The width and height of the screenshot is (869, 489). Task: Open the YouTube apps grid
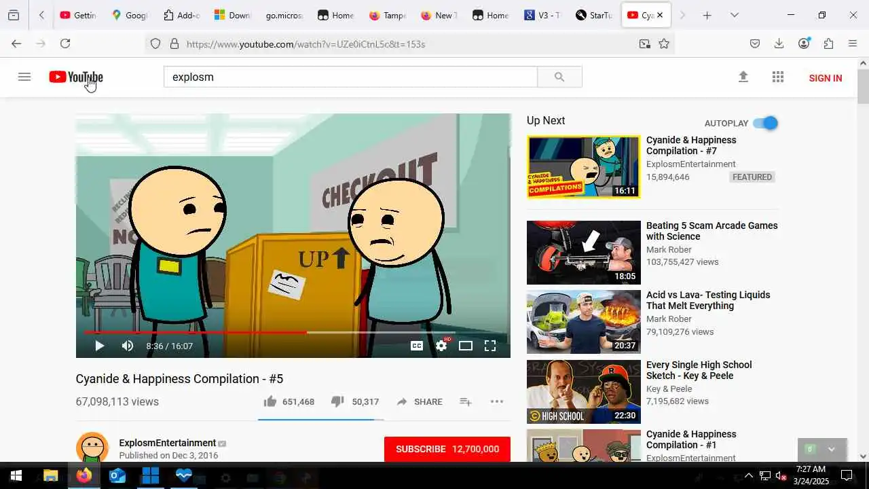click(x=778, y=77)
